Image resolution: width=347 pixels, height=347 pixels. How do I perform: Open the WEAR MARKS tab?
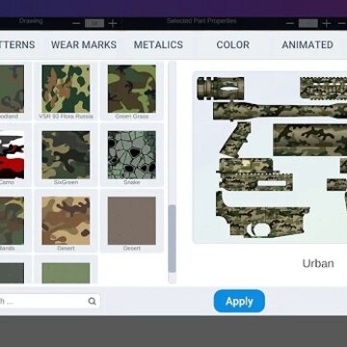[84, 44]
